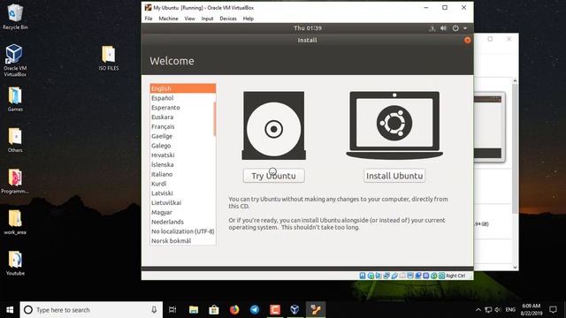Open the Machine menu
The height and width of the screenshot is (318, 566).
168,19
